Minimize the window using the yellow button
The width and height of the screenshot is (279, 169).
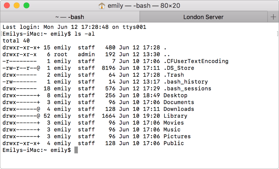click(17, 5)
